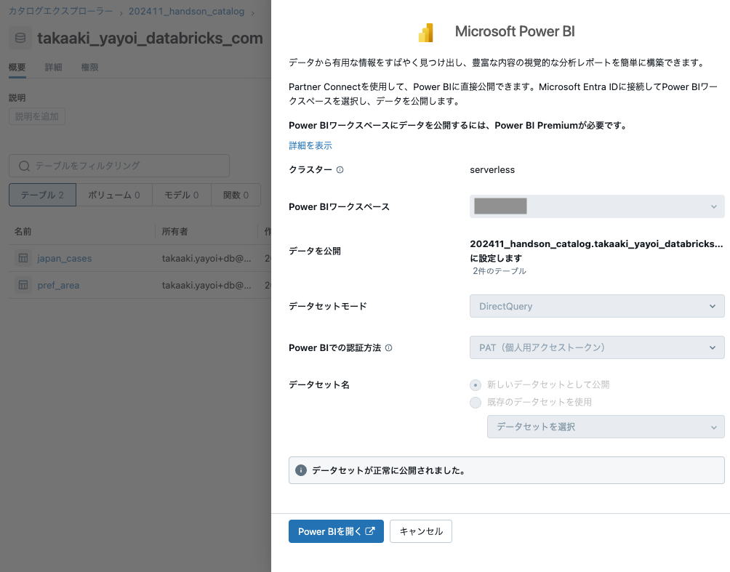This screenshot has height=572, width=730.
Task: Switch to the 権限 tab
Action: (90, 68)
